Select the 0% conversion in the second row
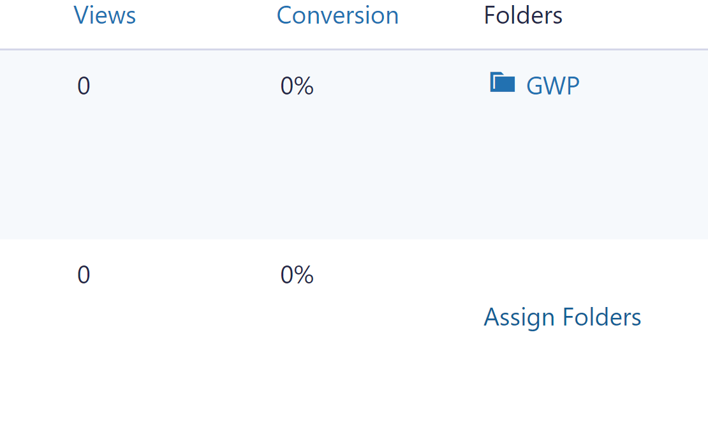Viewport: 708px width, 427px height. pyautogui.click(x=297, y=275)
